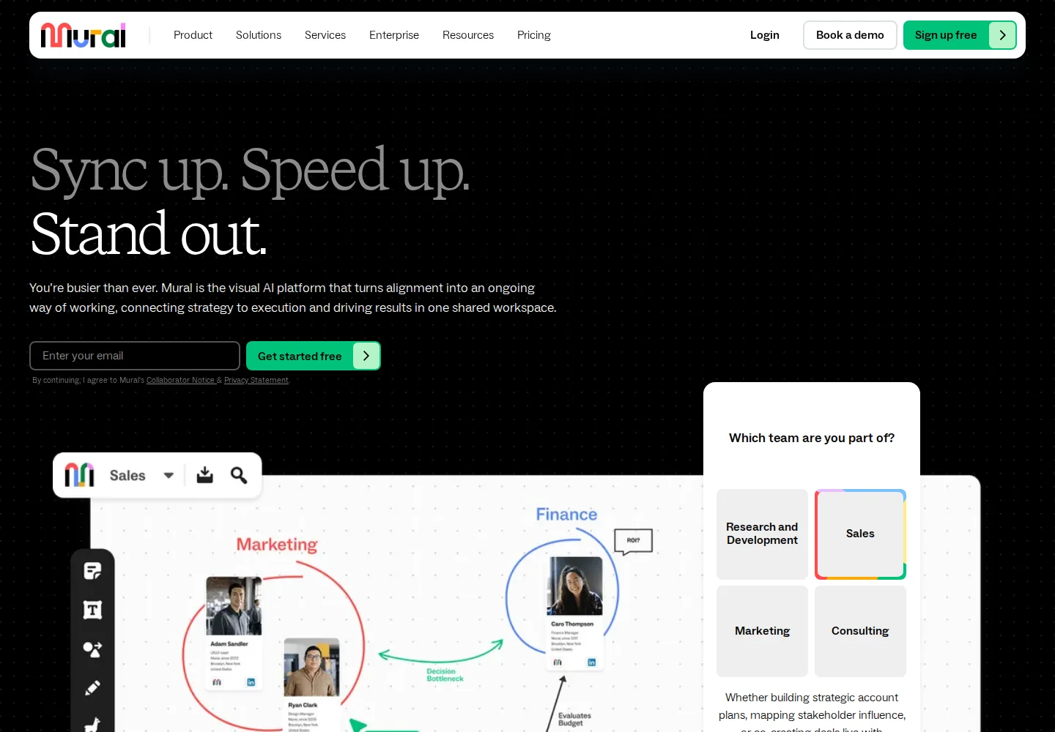This screenshot has height=732, width=1055.
Task: Open the Collaborator Notice link
Action: click(x=180, y=380)
